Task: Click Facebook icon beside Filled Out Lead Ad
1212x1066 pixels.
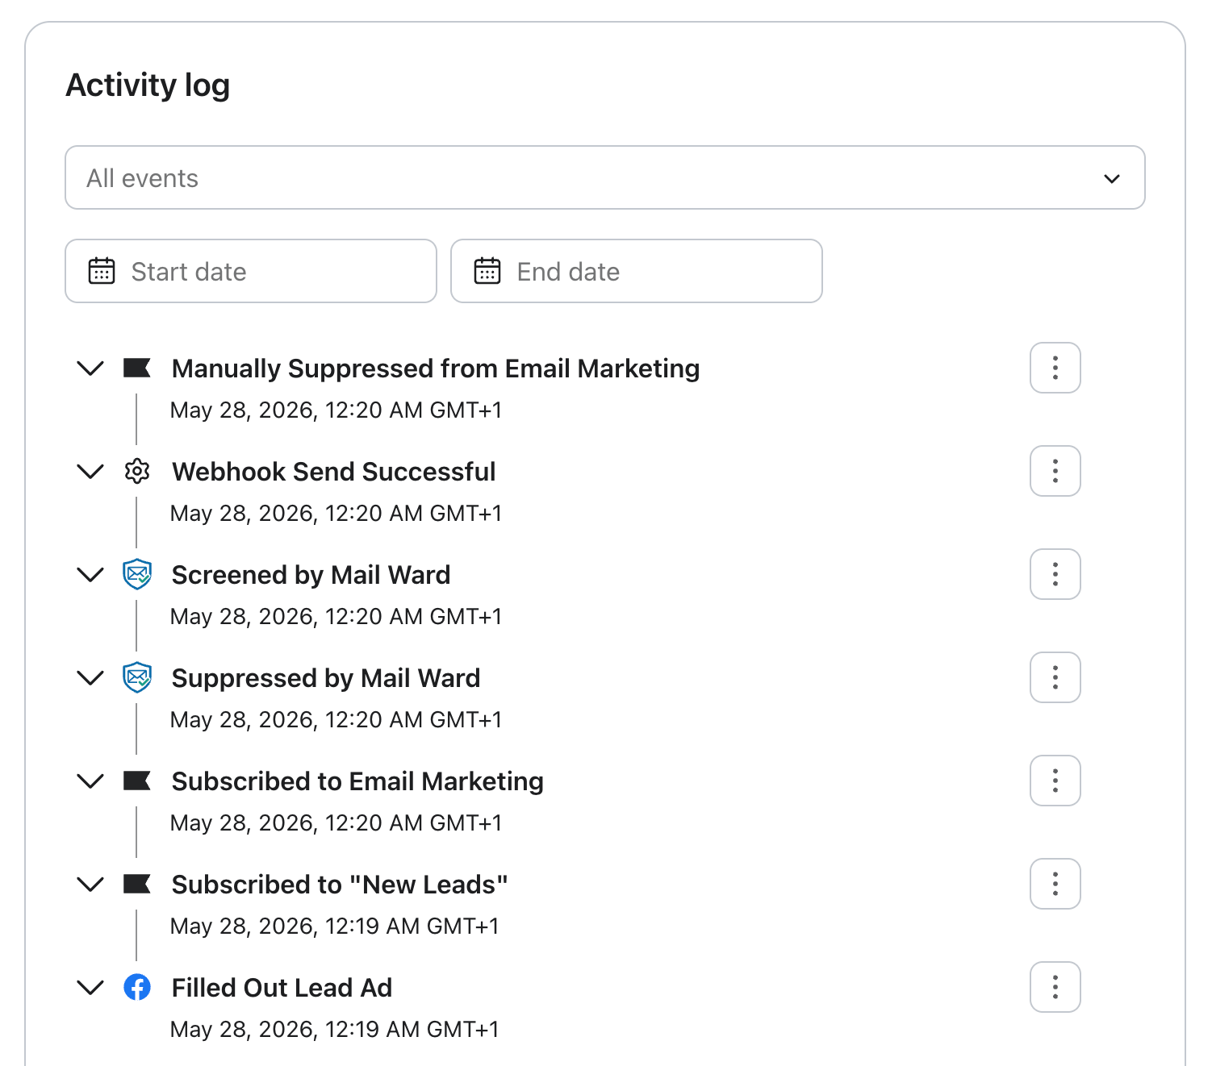Action: point(137,987)
